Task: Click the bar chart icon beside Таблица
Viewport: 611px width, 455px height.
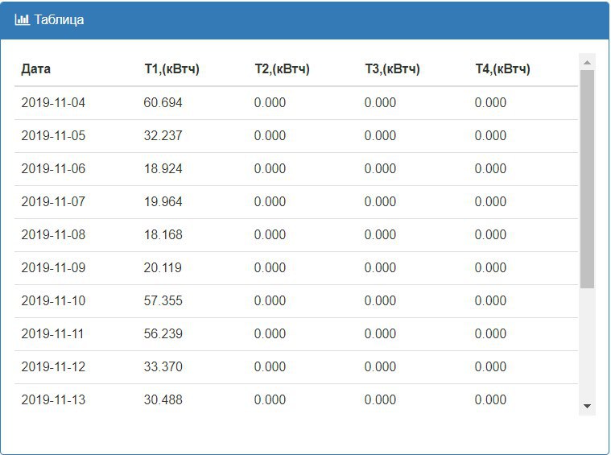Action: (22, 19)
